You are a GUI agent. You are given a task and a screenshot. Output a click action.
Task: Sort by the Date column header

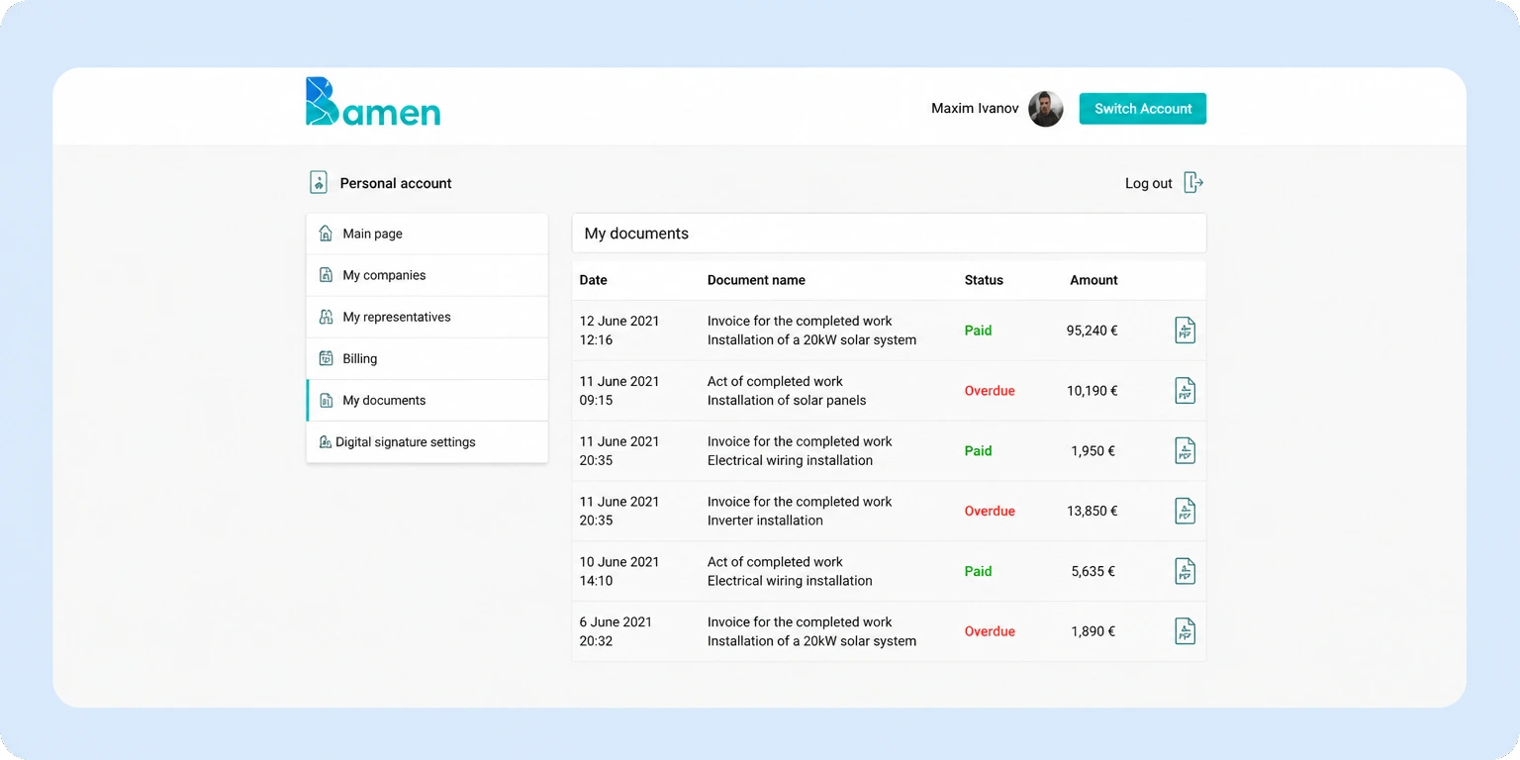(x=594, y=280)
